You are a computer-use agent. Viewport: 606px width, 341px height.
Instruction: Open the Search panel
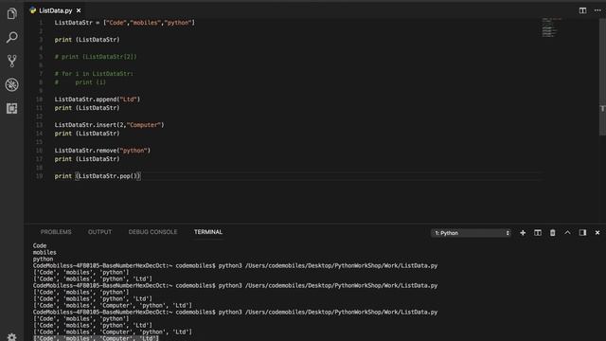coord(11,37)
